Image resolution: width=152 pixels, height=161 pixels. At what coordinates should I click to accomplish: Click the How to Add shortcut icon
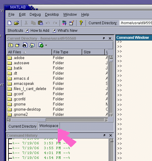point(27,31)
